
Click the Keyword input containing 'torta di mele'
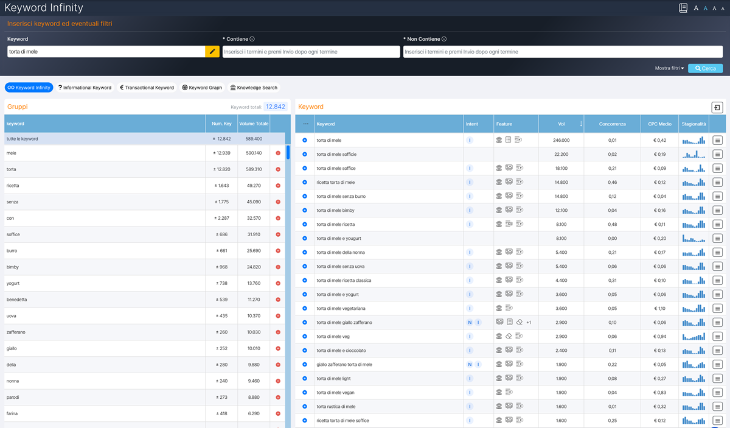pyautogui.click(x=106, y=52)
